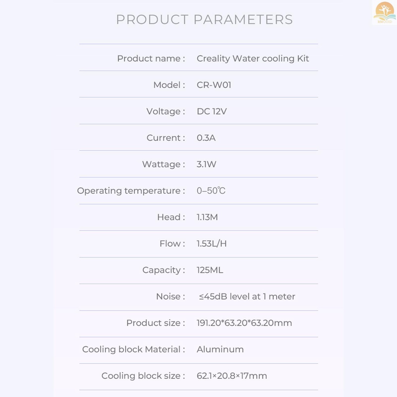Click the product size 191.20*63.20*63.20mm

click(244, 323)
